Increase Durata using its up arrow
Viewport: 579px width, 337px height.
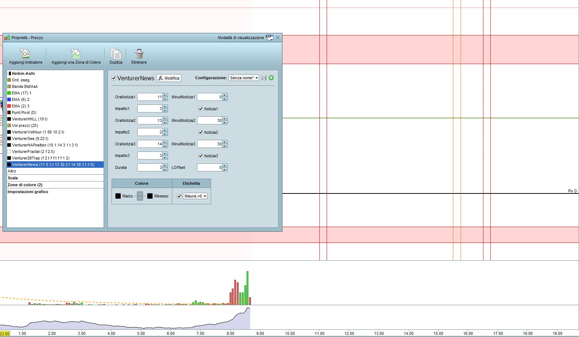165,166
